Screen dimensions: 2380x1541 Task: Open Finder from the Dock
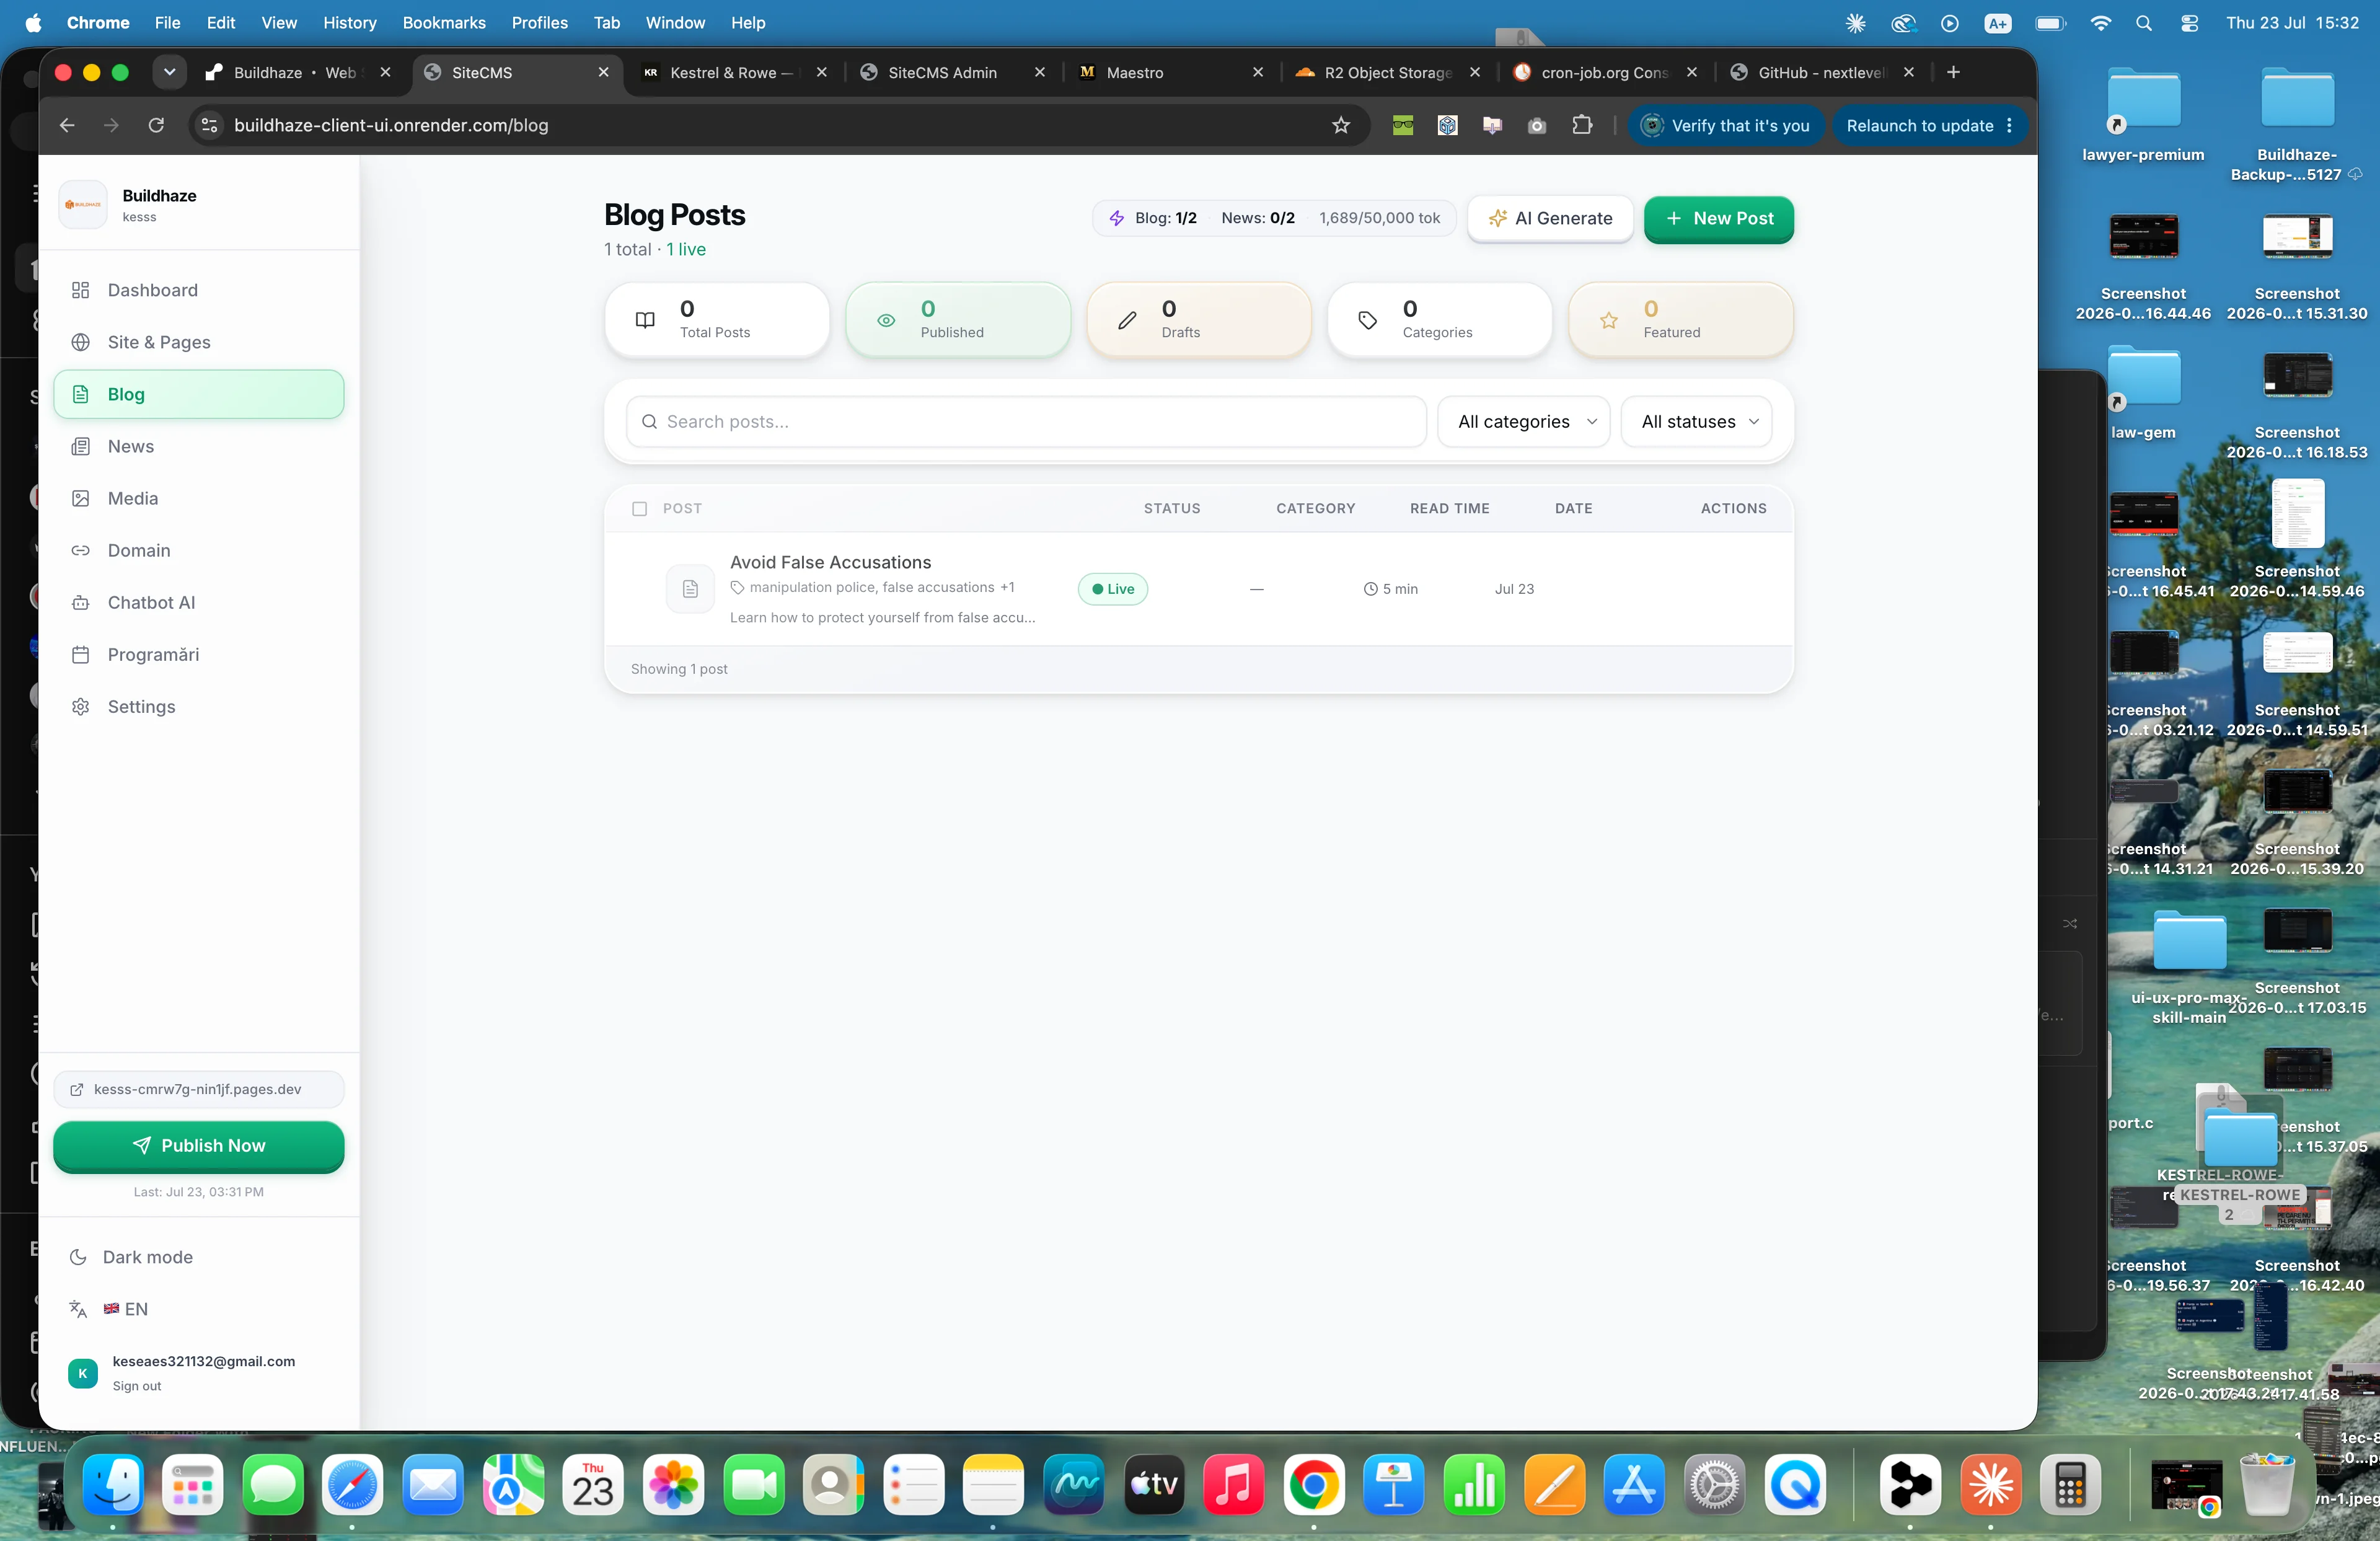point(113,1484)
